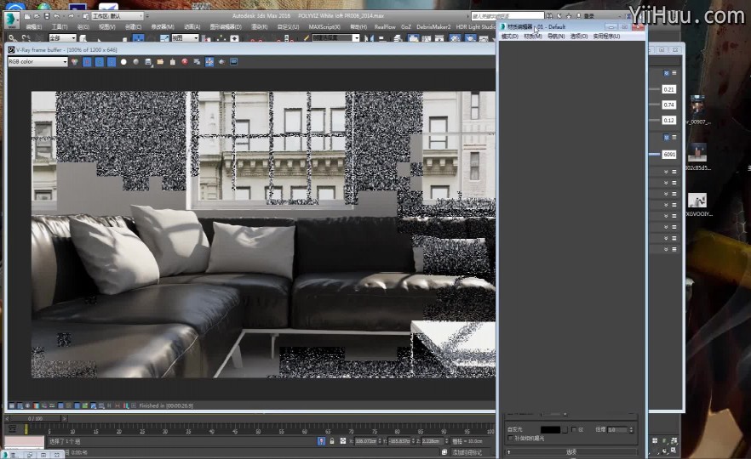
Task: Open the DebrisMaker2 menu item
Action: (x=433, y=27)
